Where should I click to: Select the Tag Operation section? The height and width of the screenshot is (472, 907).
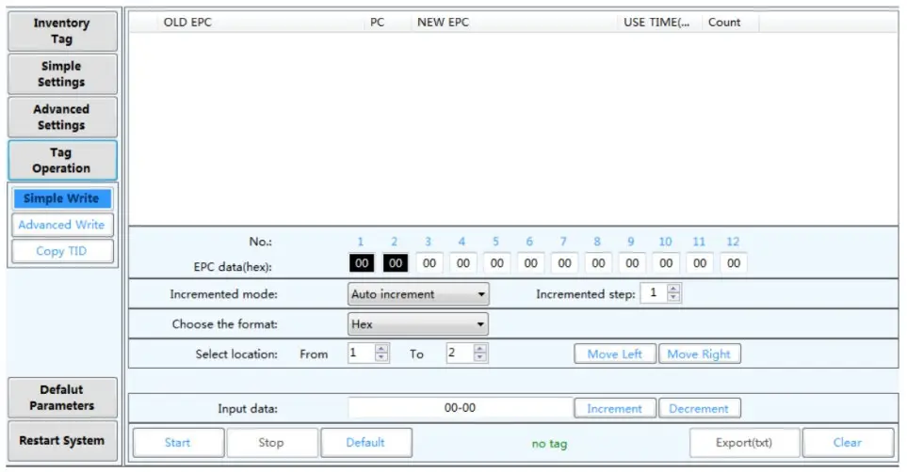click(62, 161)
